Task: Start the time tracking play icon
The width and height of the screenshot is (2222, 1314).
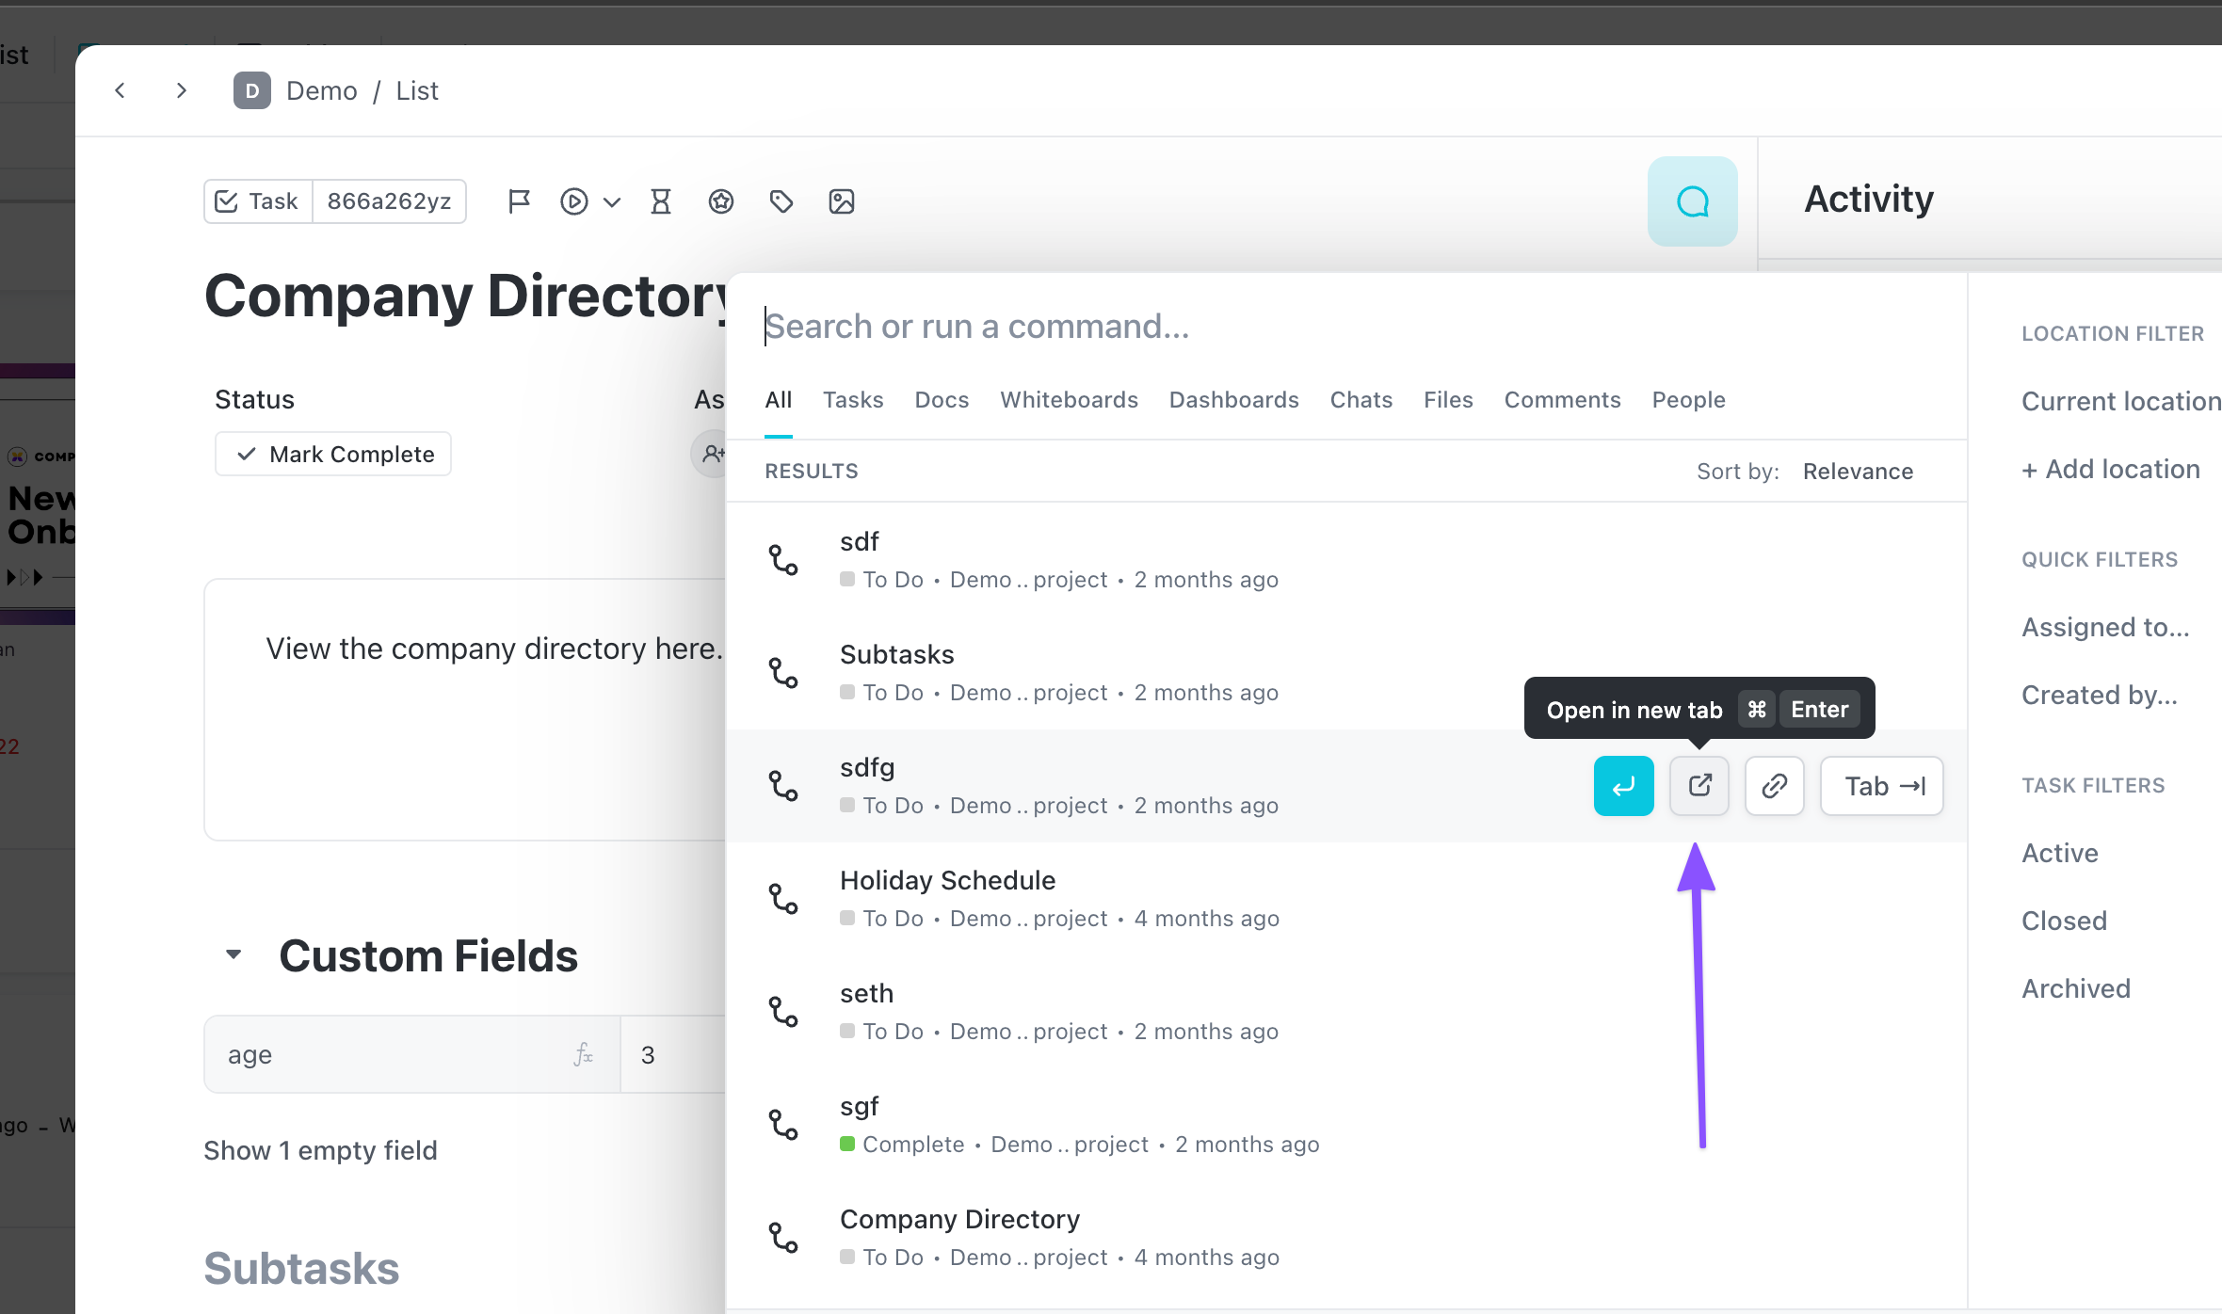Action: point(573,201)
